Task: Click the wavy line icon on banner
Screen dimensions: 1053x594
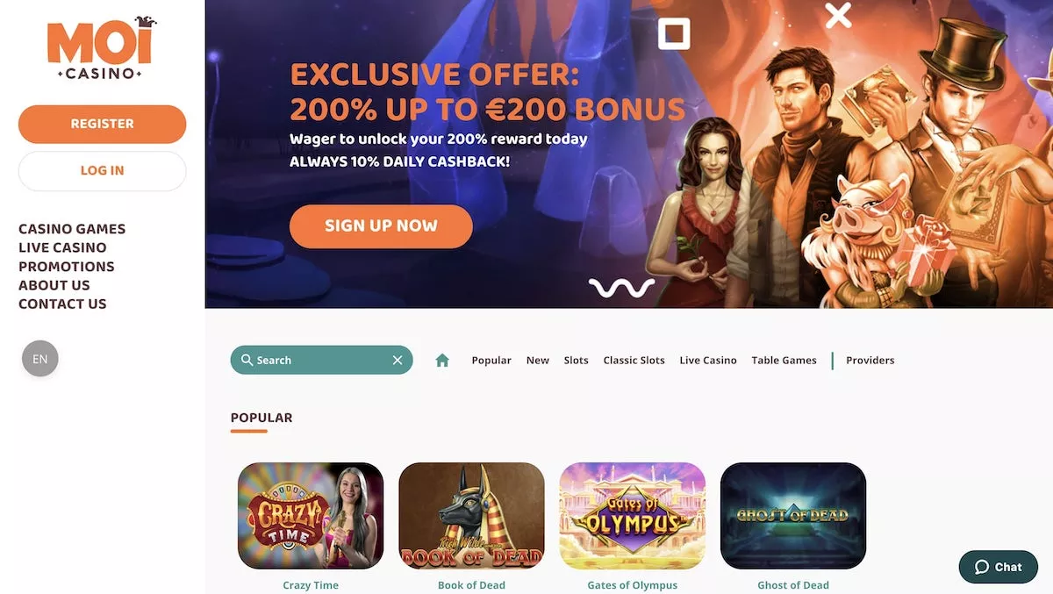Action: coord(621,287)
